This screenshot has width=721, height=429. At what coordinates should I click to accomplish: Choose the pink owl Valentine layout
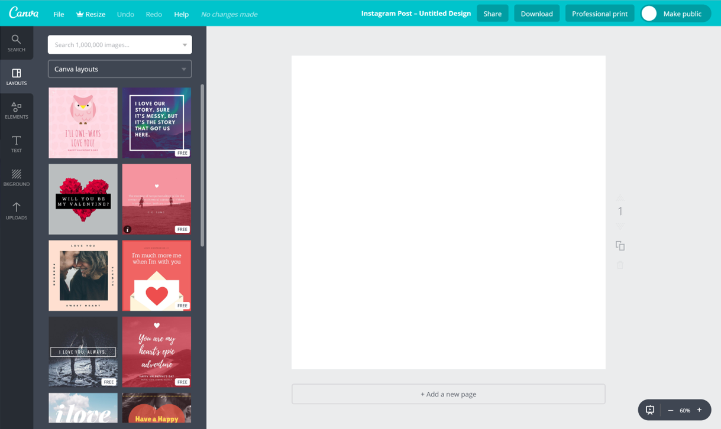[x=83, y=123]
